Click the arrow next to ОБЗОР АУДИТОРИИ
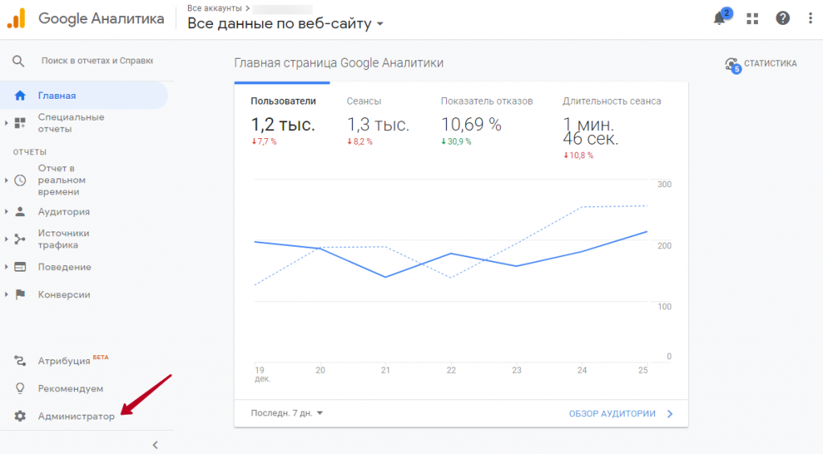Screen dimensions: 823x454 670,414
